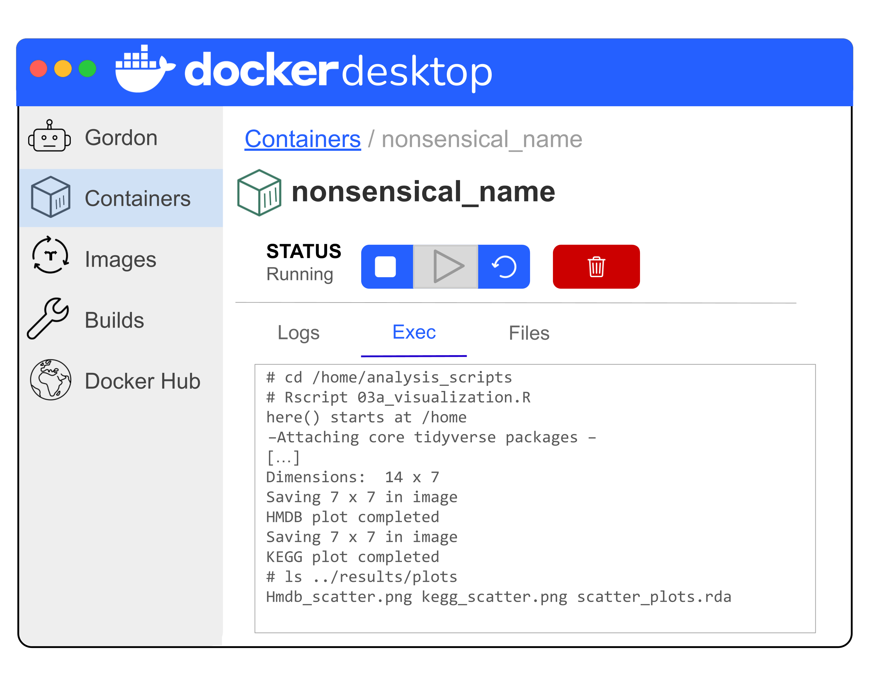Click the green maximize window button

tap(87, 69)
